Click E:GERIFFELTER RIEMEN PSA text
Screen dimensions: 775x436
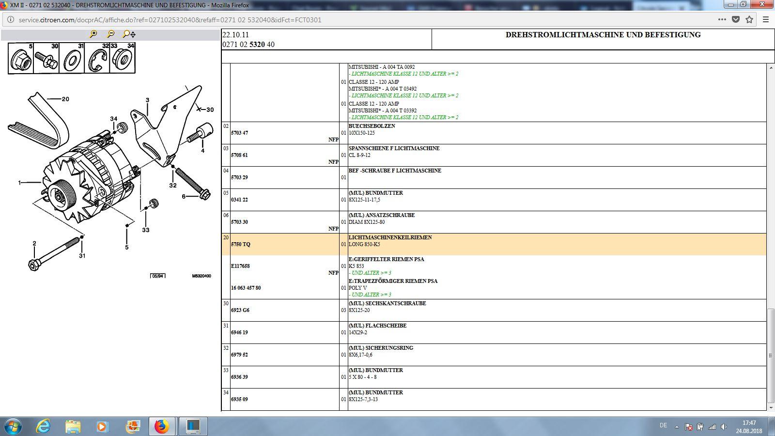(x=386, y=259)
